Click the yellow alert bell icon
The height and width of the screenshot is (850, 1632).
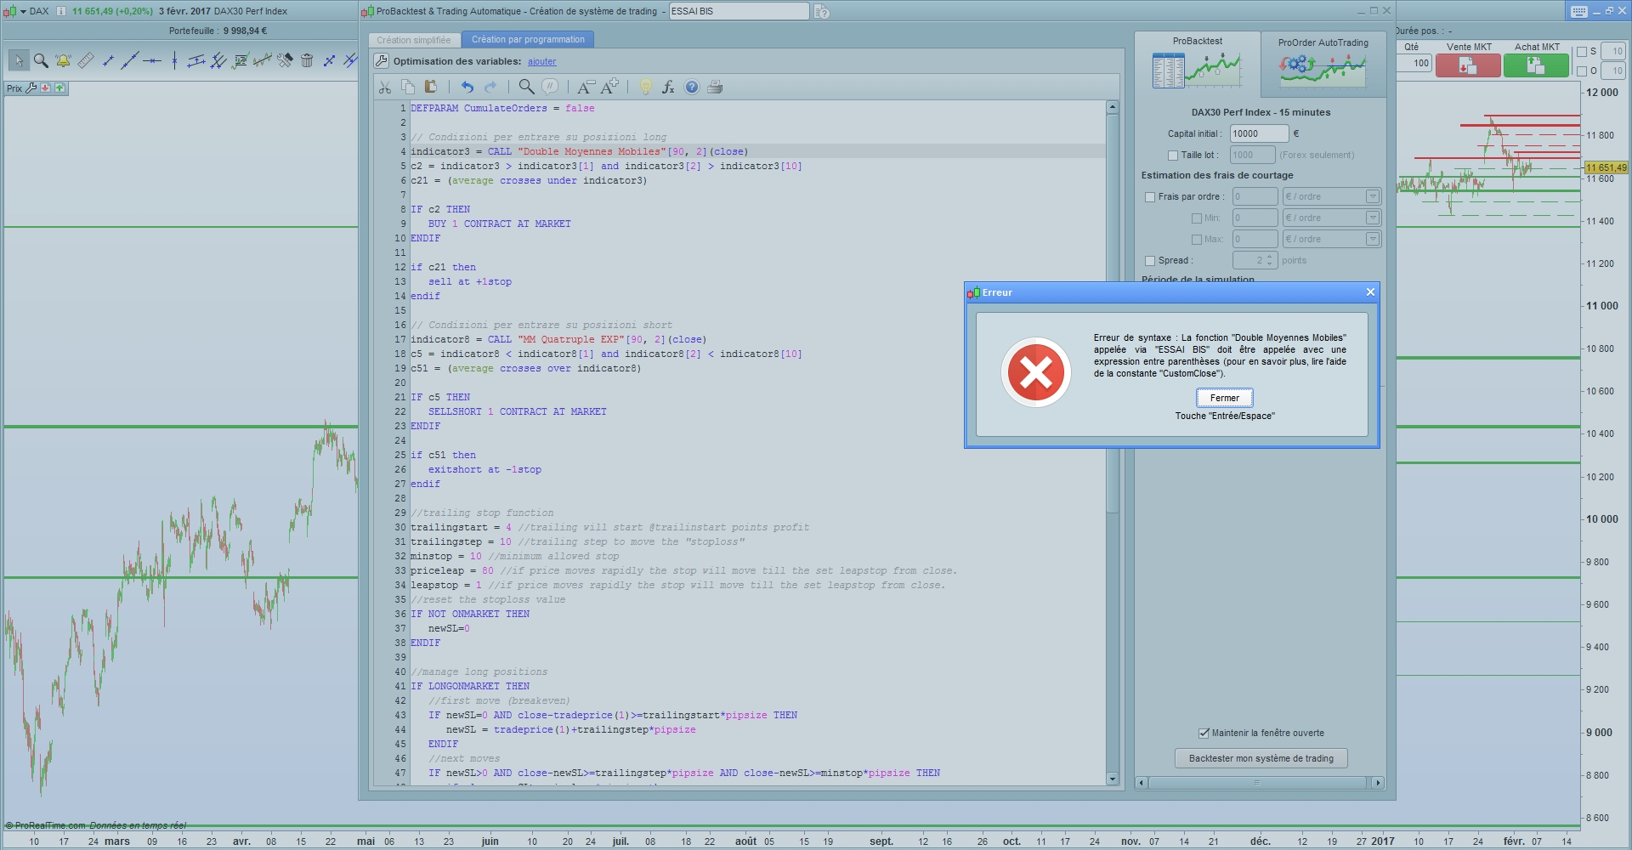point(63,60)
